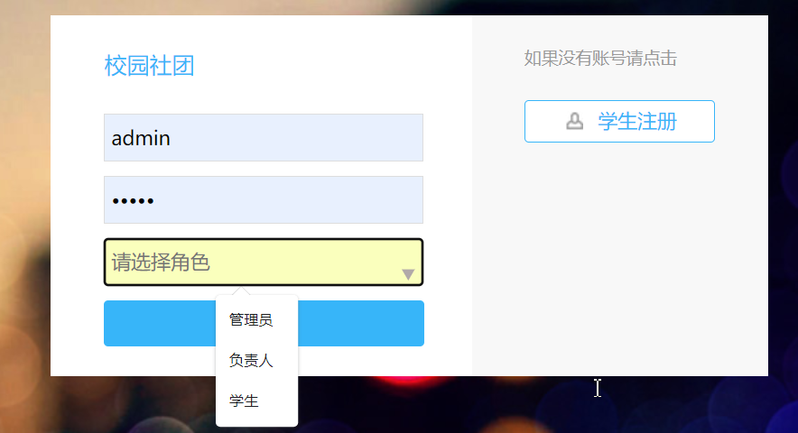Image resolution: width=798 pixels, height=433 pixels.
Task: Choose 负责人 from the role list
Action: click(x=251, y=360)
